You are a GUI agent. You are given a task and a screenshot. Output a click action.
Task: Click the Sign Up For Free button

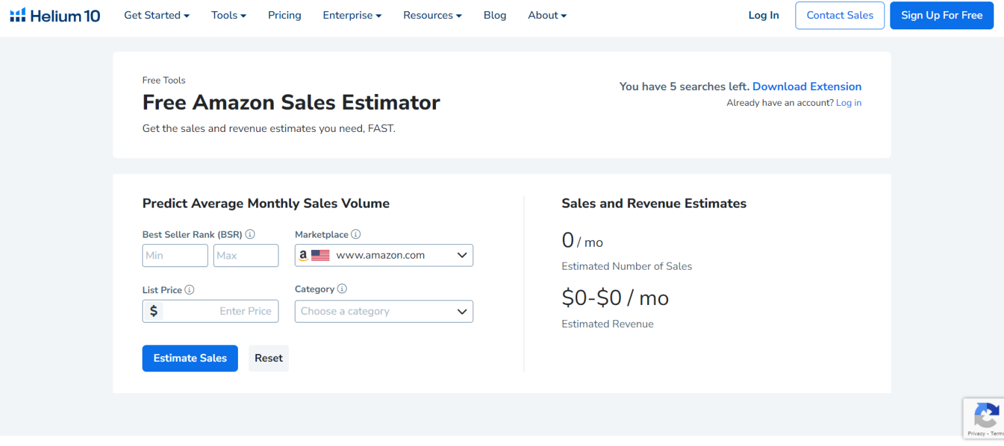pyautogui.click(x=941, y=15)
